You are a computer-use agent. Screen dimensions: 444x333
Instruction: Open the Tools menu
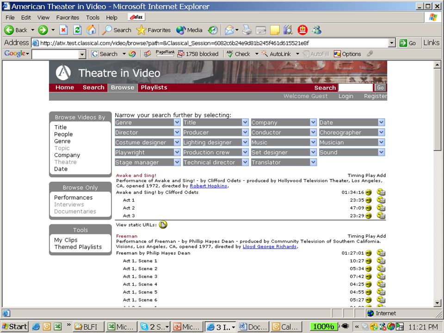[92, 18]
